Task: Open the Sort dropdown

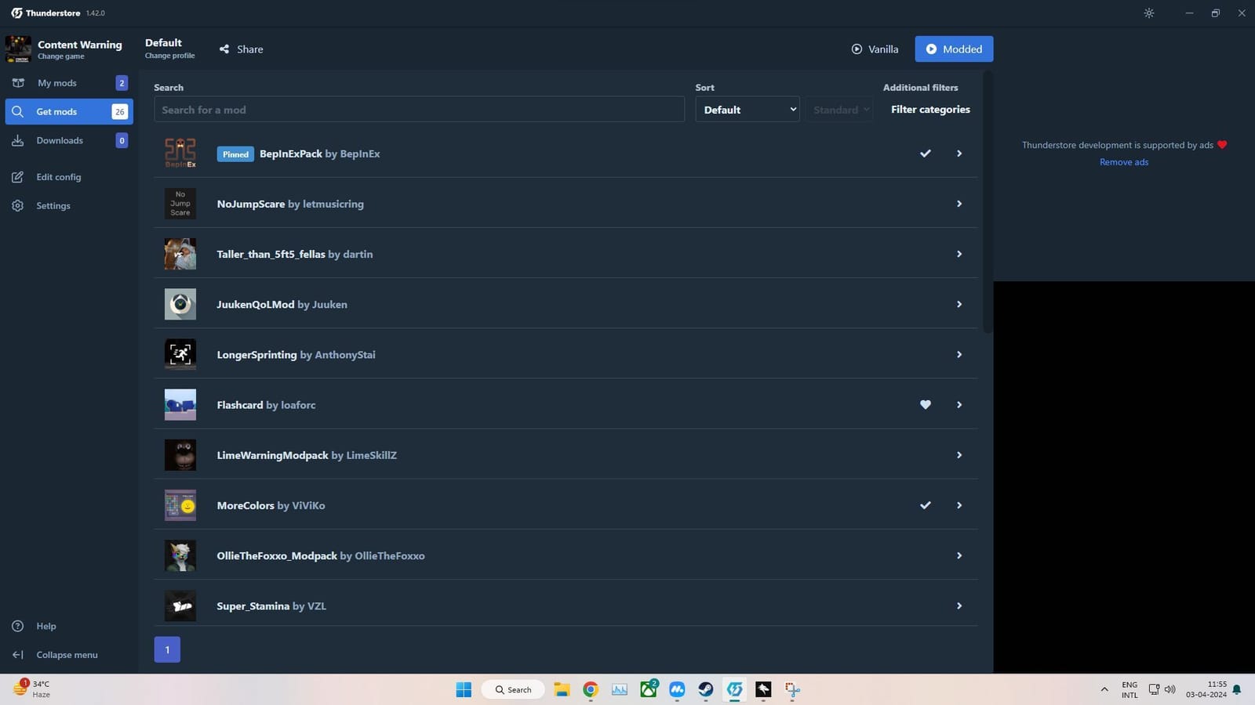Action: pos(746,110)
